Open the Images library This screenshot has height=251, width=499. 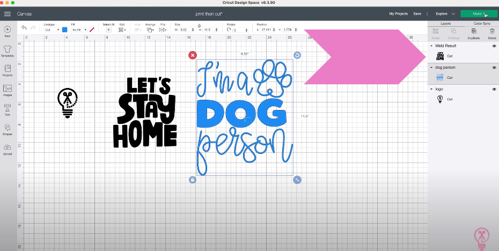pos(8,90)
